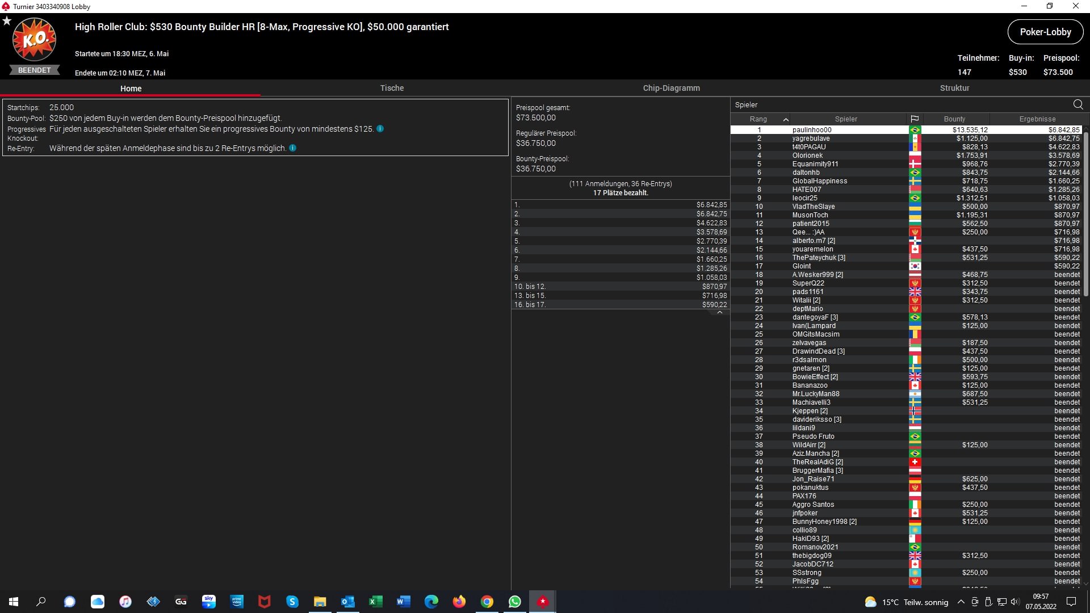This screenshot has height=613, width=1090.
Task: Open WhatsApp from the taskbar
Action: [x=515, y=602]
